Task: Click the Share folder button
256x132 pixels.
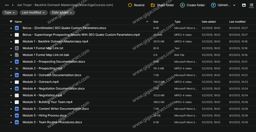Action: point(162,5)
